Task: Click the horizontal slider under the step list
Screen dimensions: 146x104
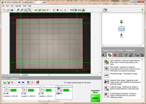Action: pyautogui.click(x=48, y=101)
